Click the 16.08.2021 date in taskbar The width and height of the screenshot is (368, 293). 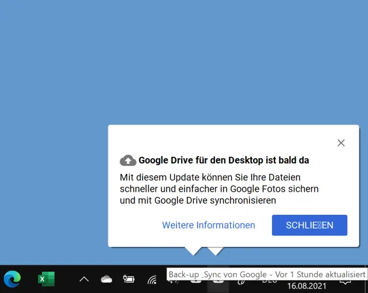point(306,286)
